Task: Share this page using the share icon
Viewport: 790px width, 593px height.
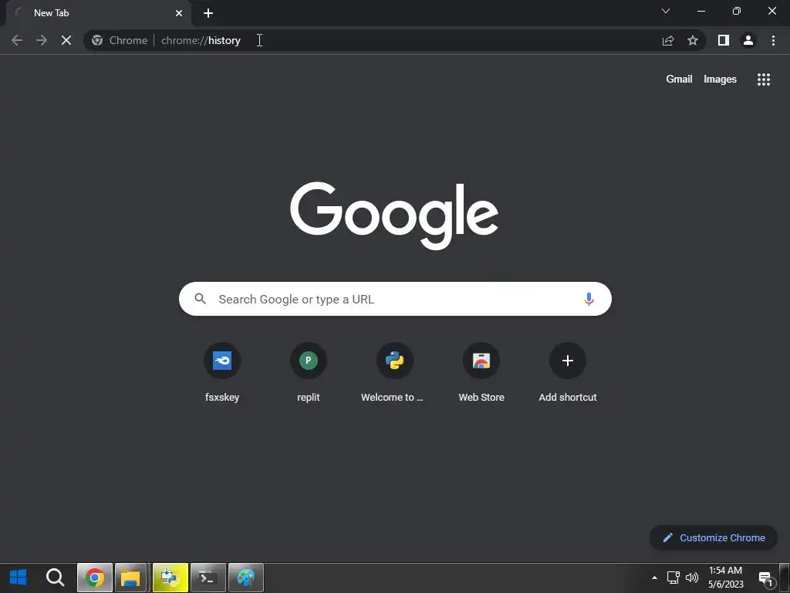Action: 668,40
